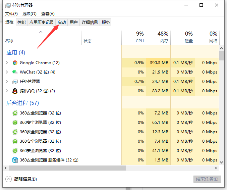
Task: Click the WeChat process icon
Action: tap(15, 72)
